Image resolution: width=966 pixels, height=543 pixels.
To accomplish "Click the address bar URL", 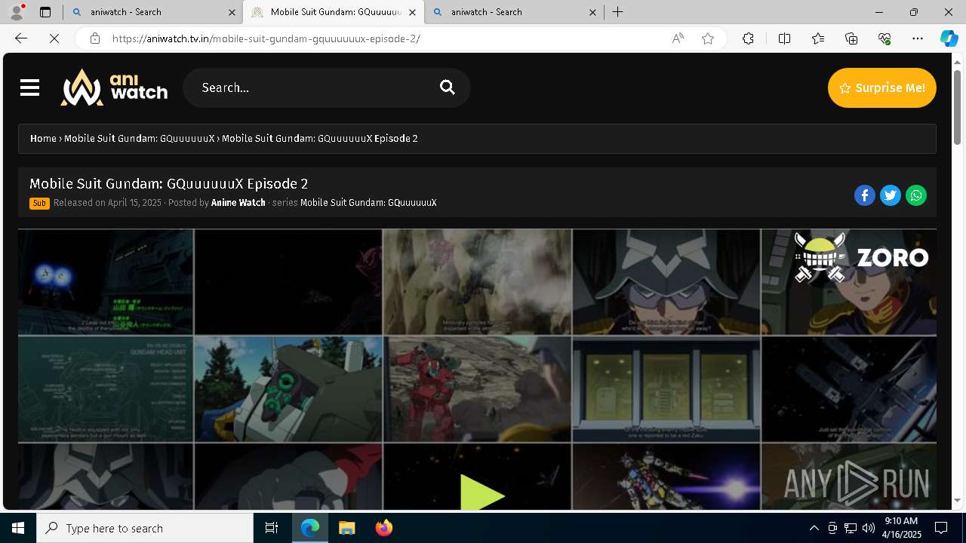I will (x=266, y=38).
